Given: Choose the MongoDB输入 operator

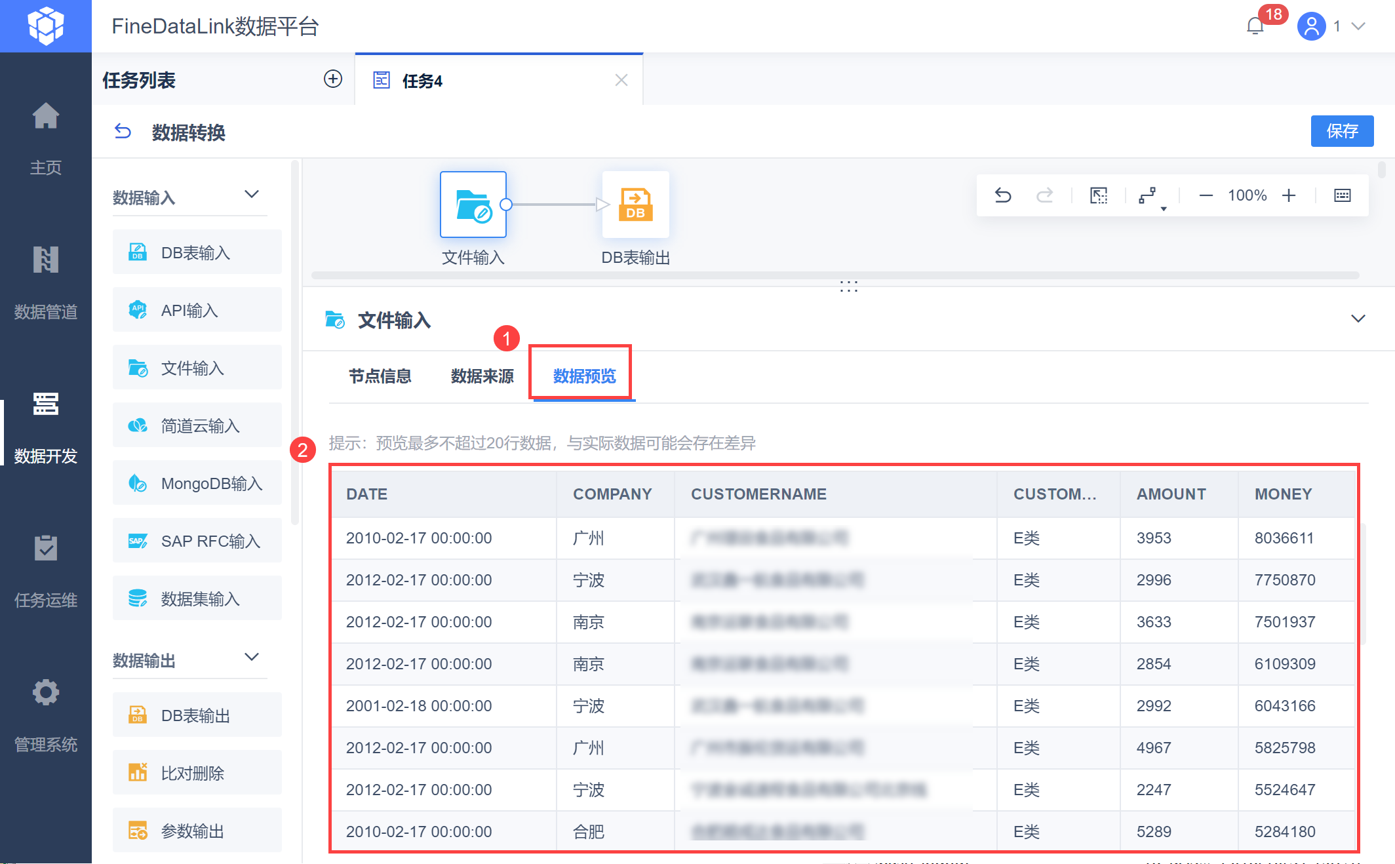Looking at the screenshot, I should (x=197, y=484).
